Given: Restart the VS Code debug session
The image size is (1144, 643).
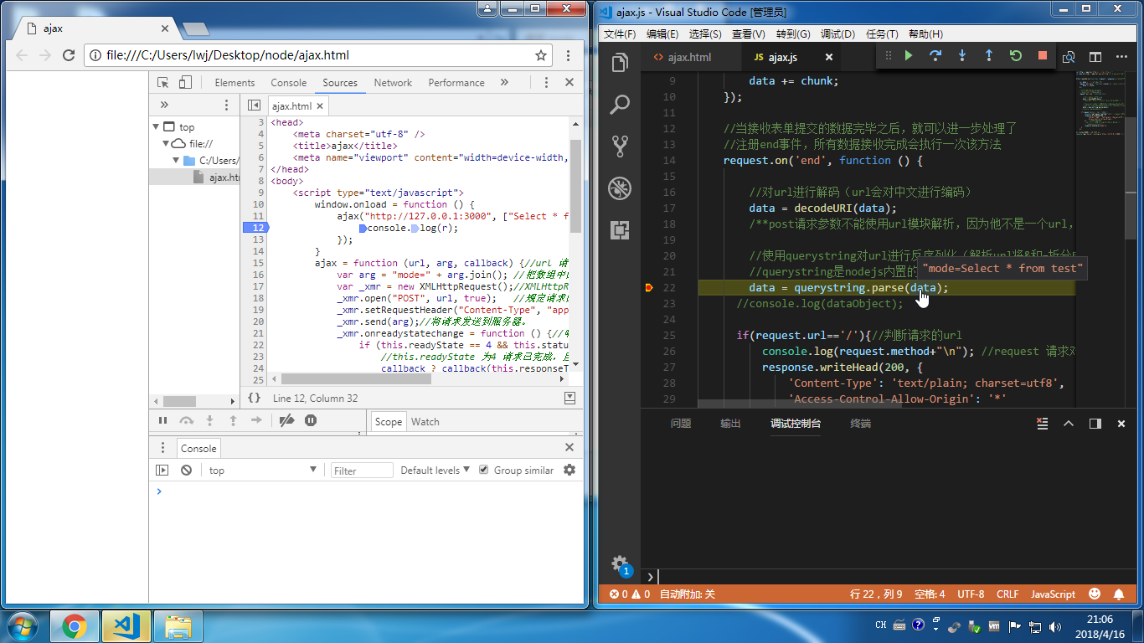Looking at the screenshot, I should pos(1016,56).
